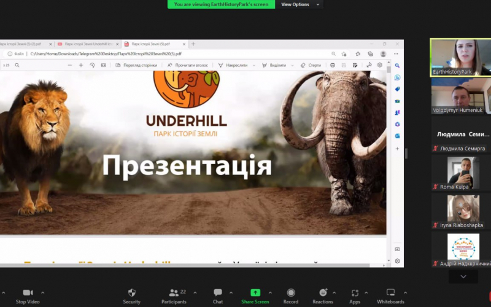This screenshot has height=307, width=491.
Task: Open Накреслити tool options arrow
Action: [x=253, y=65]
